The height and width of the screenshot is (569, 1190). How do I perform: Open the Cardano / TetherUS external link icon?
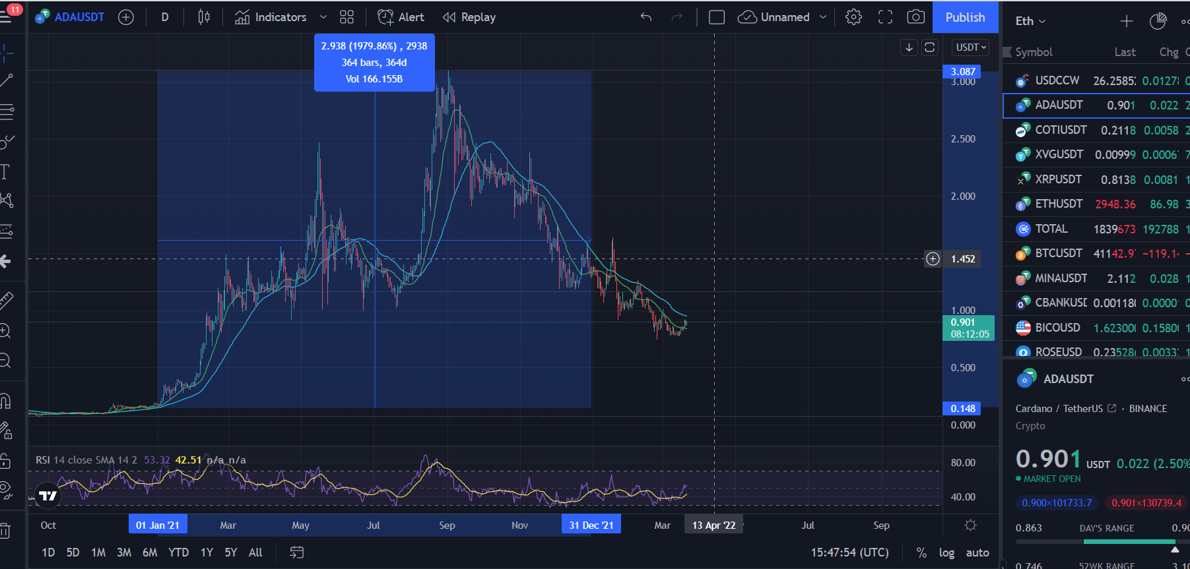tap(1111, 408)
